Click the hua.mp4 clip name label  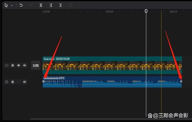coord(49,59)
